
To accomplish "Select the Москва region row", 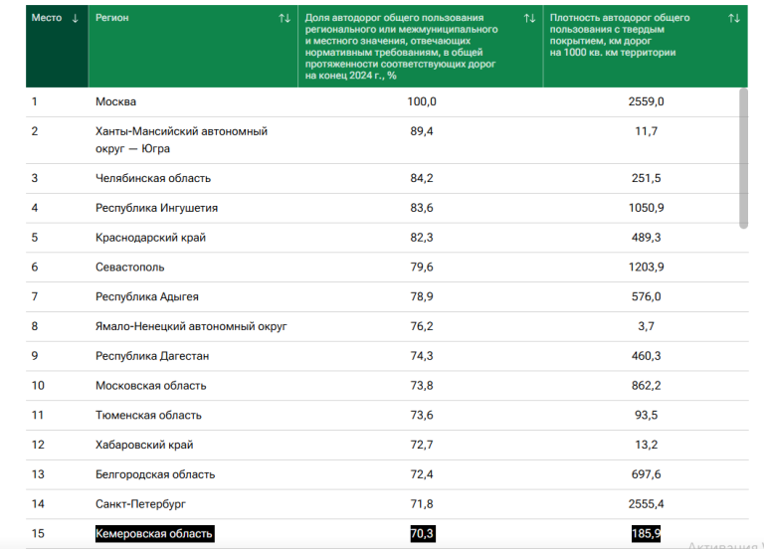I will (x=115, y=101).
